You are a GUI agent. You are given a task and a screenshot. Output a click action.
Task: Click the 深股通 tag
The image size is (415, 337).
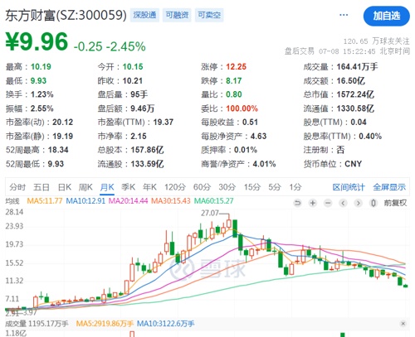(144, 15)
